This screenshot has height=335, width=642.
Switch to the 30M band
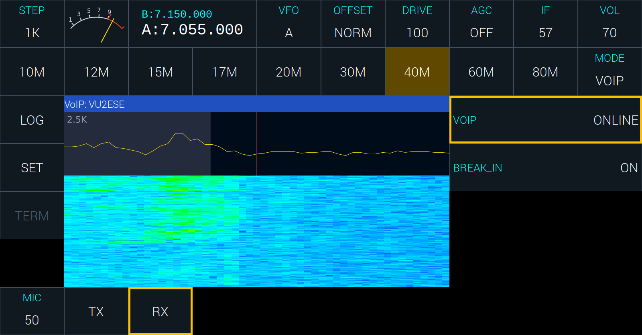pos(353,72)
